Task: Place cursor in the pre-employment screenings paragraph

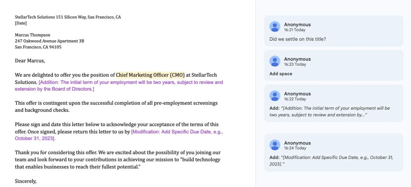Action: point(116,106)
